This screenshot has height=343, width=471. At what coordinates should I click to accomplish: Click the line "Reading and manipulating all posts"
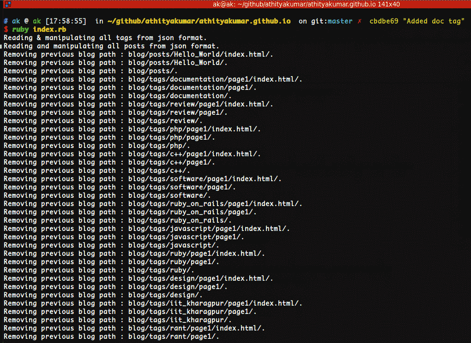point(111,46)
